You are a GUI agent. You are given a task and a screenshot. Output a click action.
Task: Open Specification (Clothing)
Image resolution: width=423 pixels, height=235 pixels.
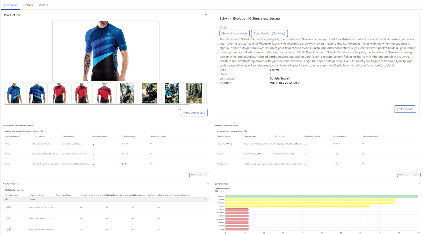pos(269,34)
